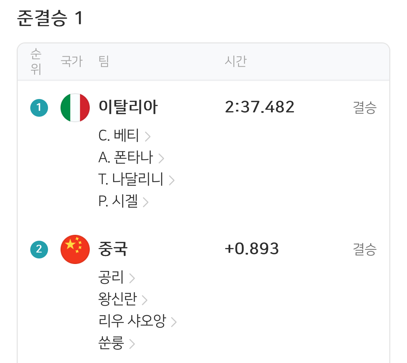Click the 준결승 1 heading
The height and width of the screenshot is (363, 407).
coord(50,18)
